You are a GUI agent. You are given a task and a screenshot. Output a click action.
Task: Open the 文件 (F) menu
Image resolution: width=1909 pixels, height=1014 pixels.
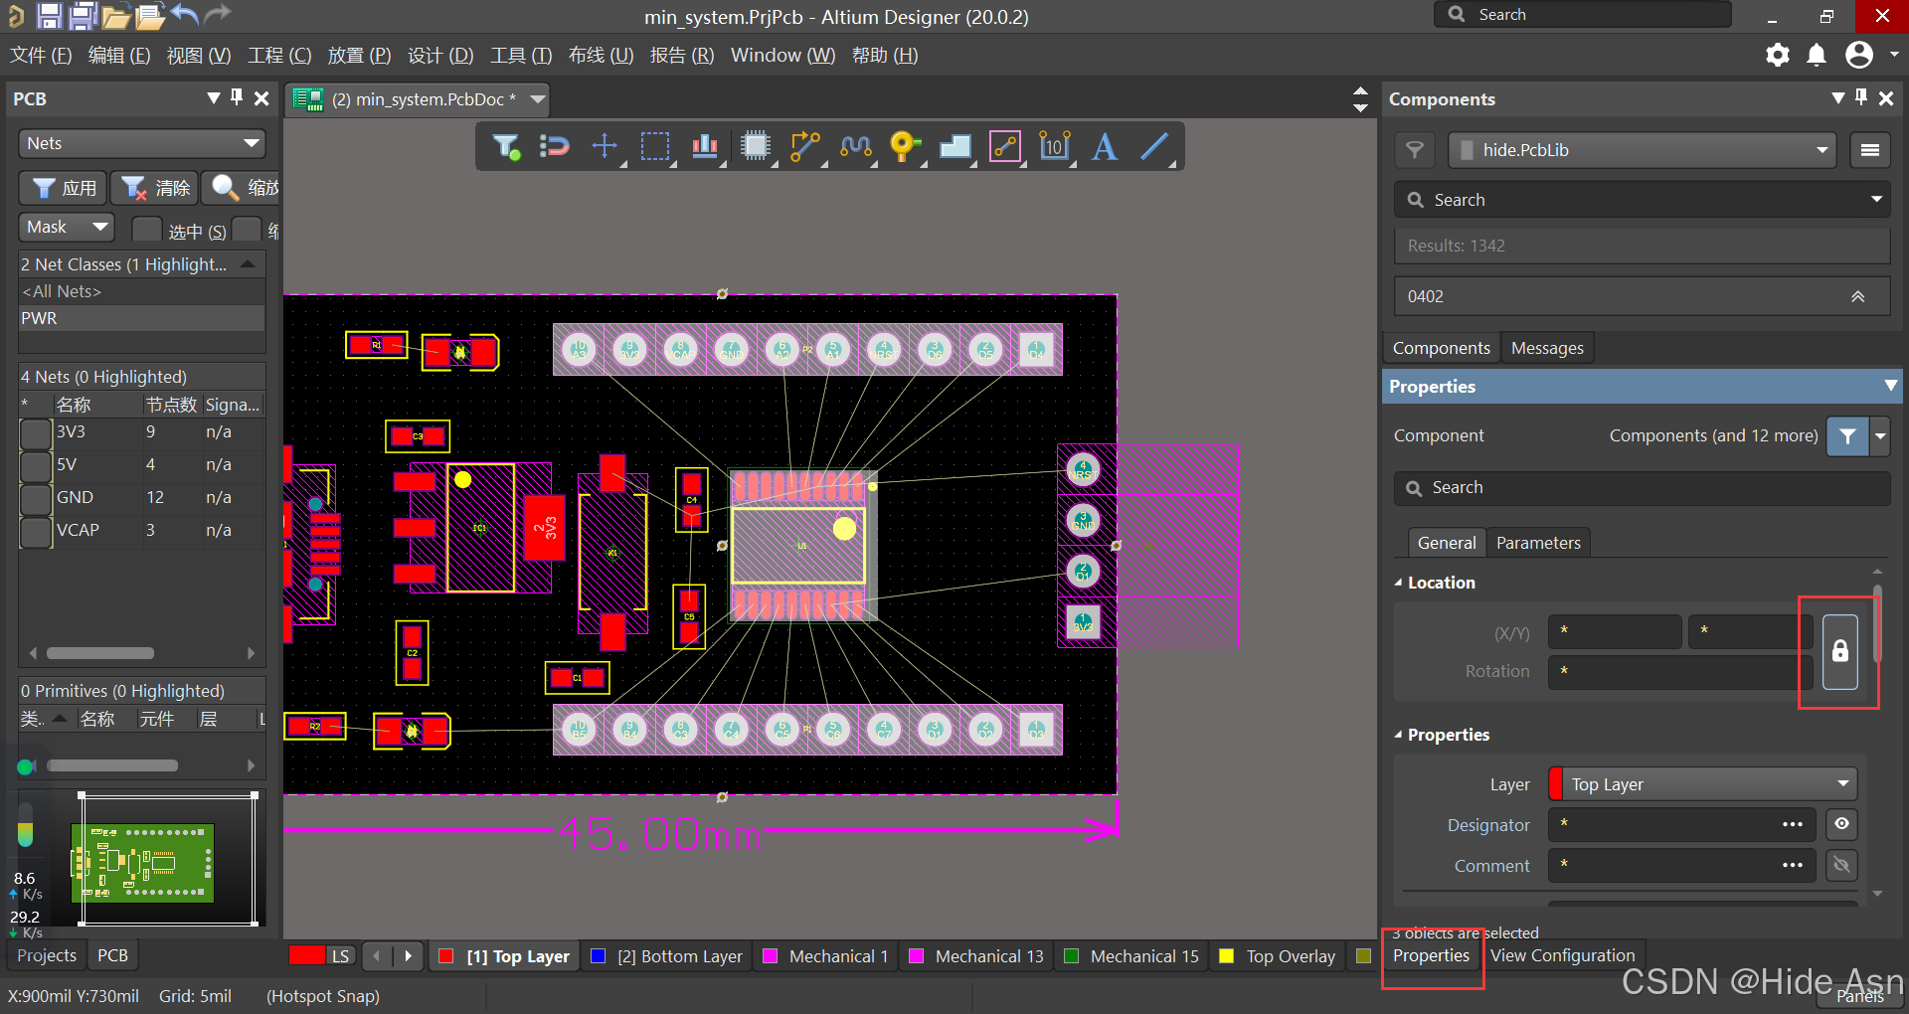click(41, 56)
